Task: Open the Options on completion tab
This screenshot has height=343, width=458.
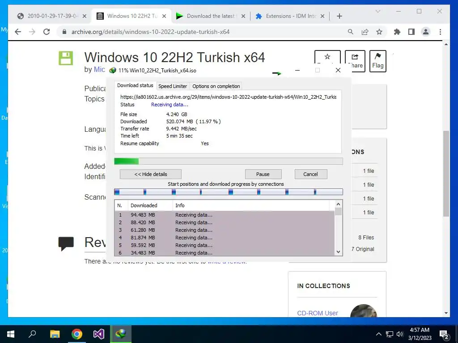Action: (x=216, y=86)
